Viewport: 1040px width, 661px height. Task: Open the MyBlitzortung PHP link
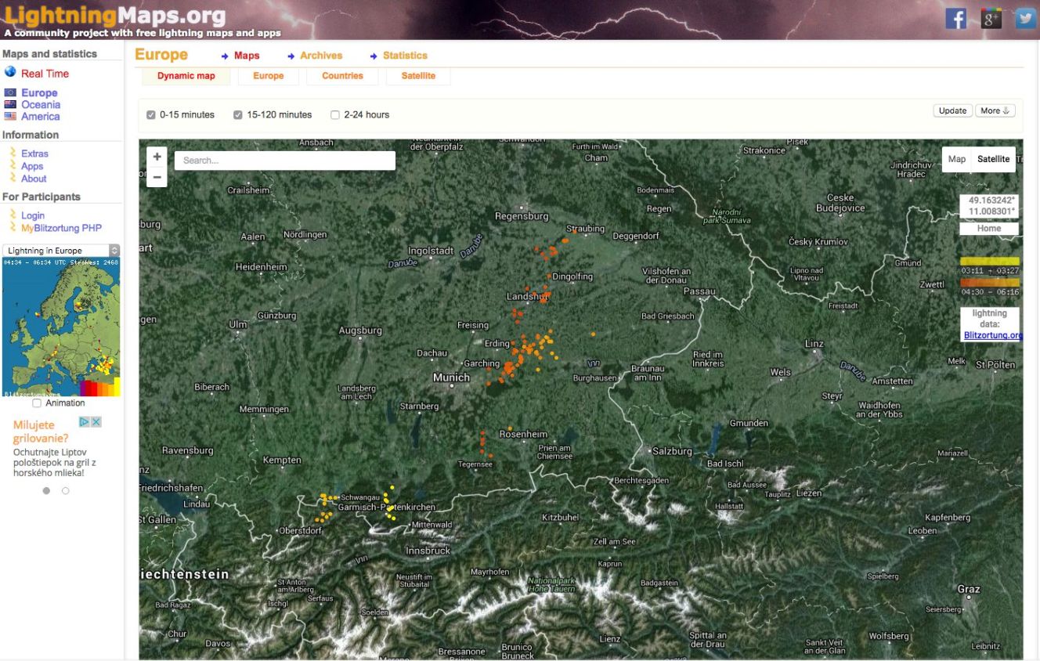pos(62,228)
